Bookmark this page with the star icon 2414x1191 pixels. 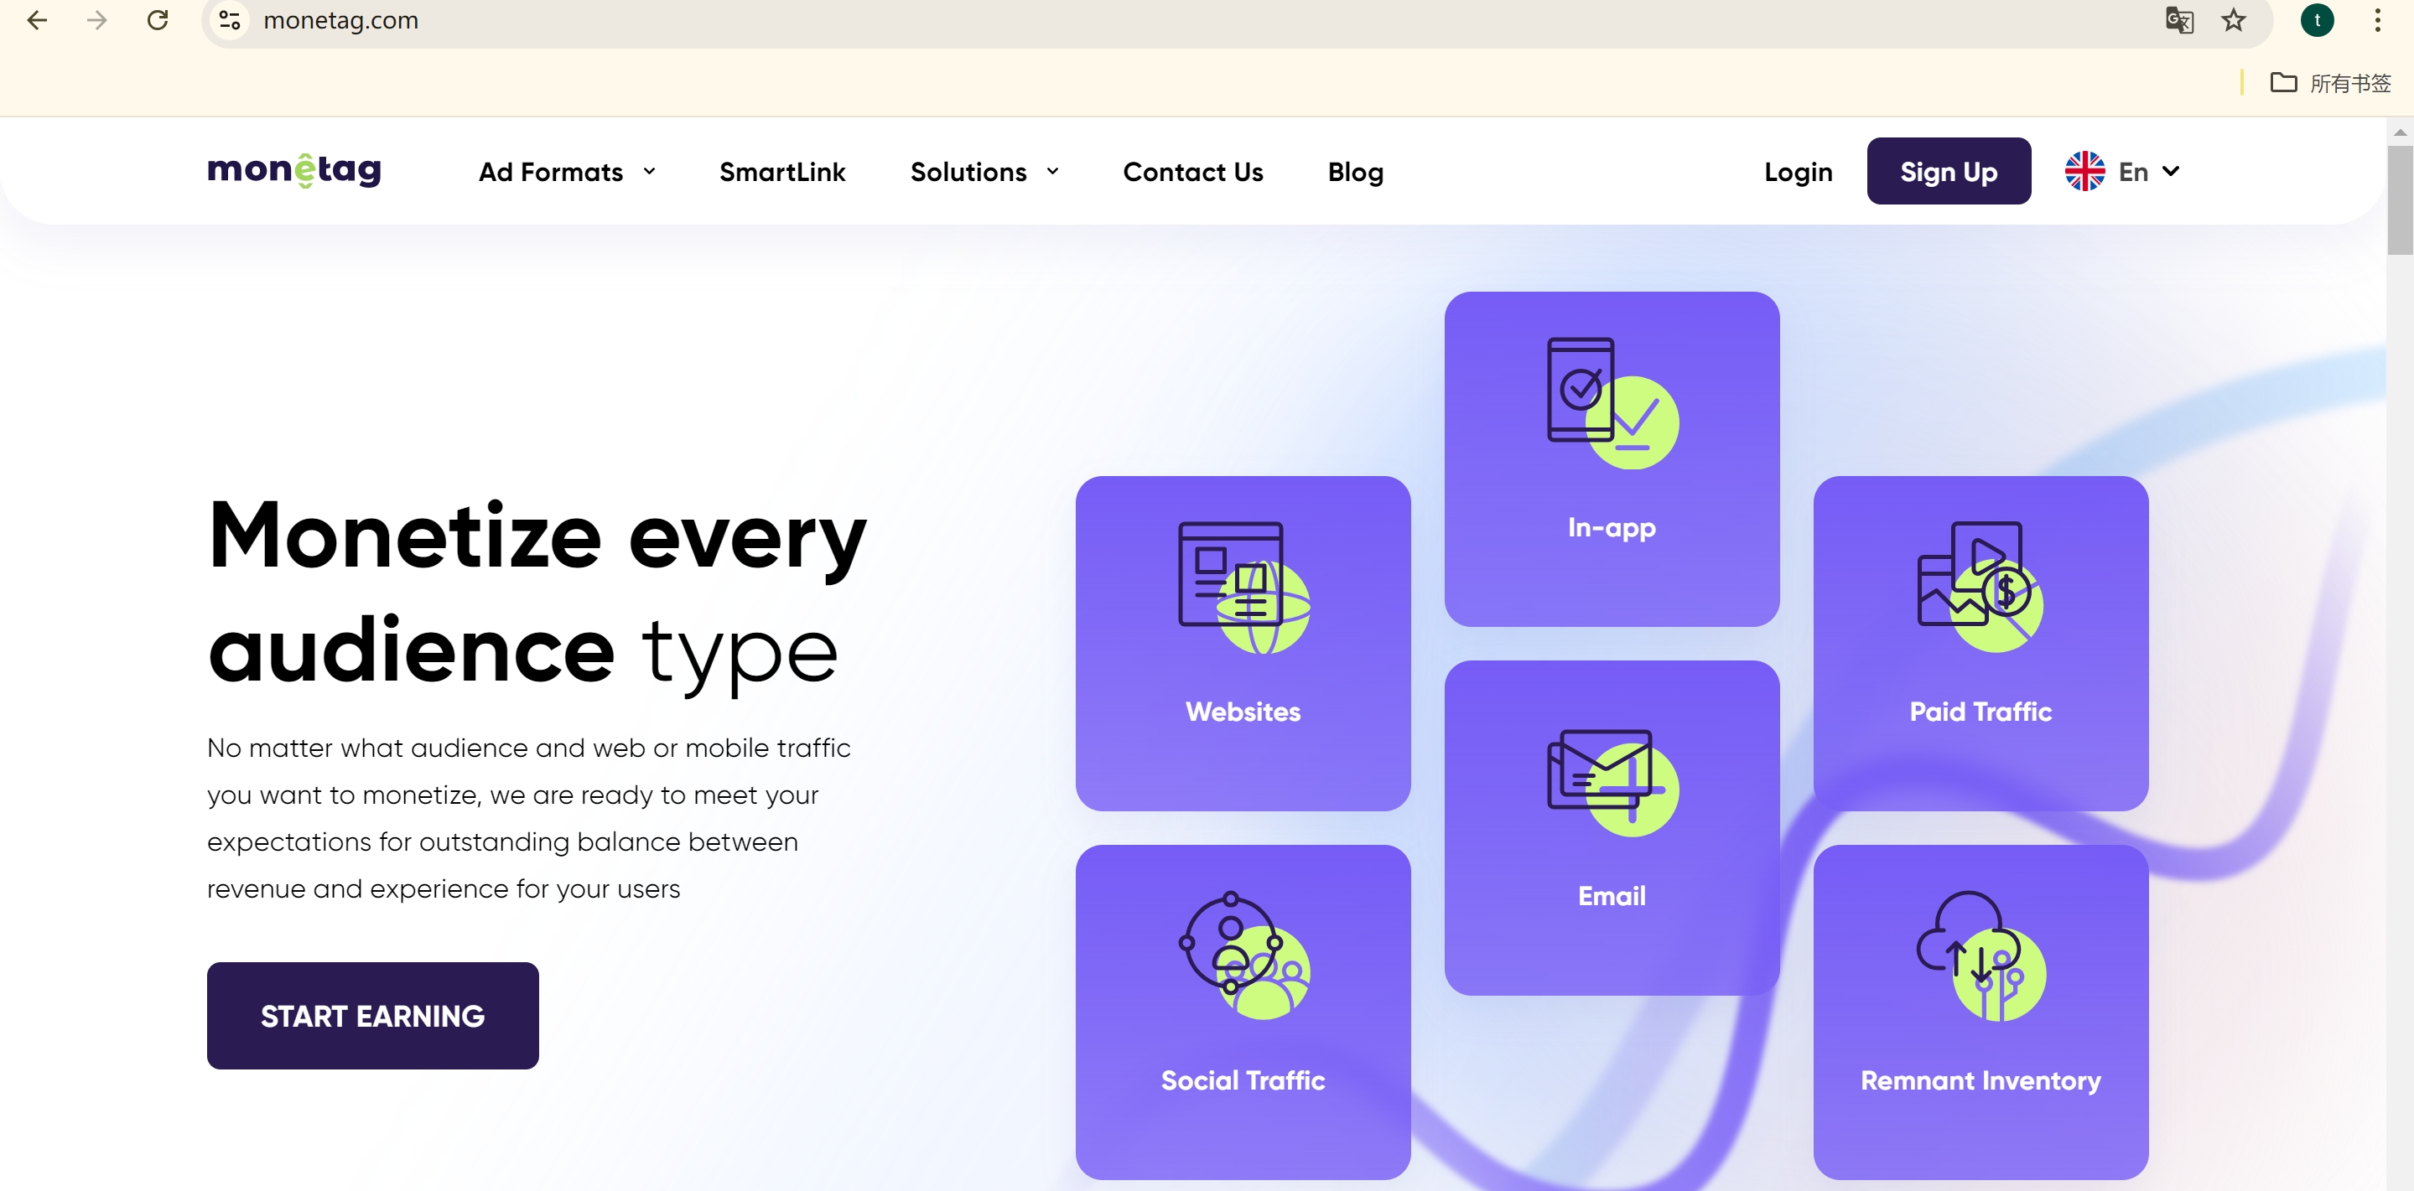click(x=2234, y=19)
